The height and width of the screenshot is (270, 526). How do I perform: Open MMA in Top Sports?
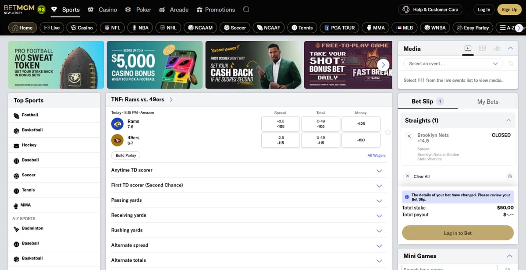click(54, 205)
